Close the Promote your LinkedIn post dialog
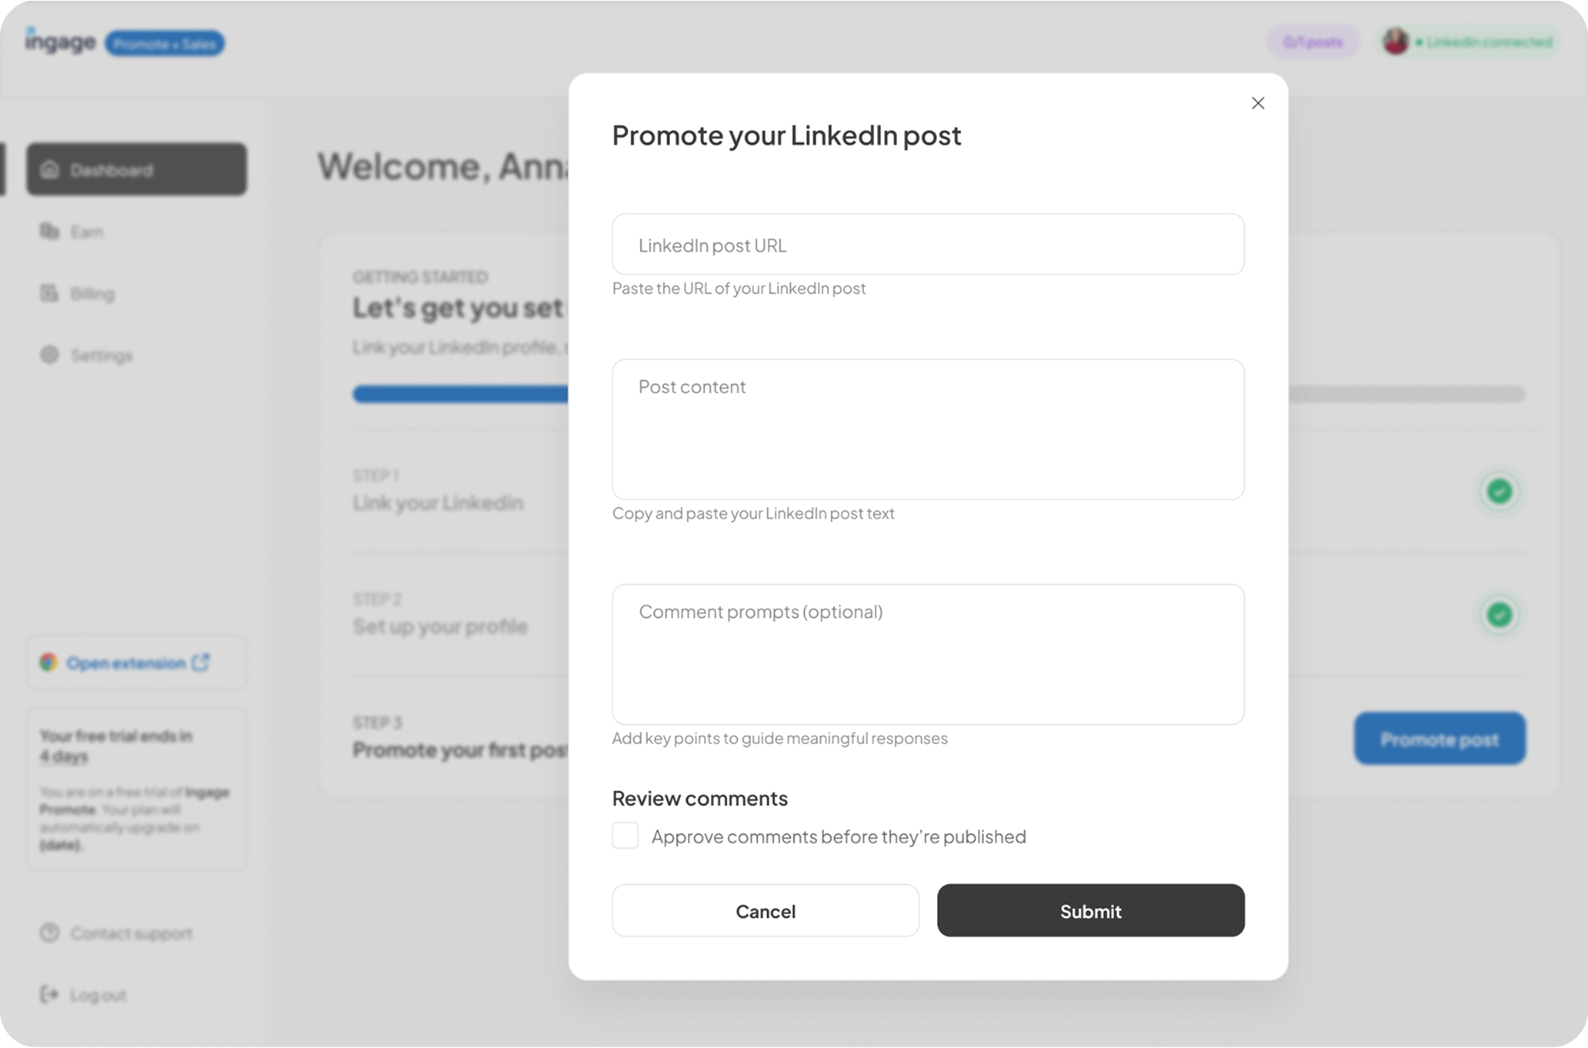 (x=1258, y=103)
